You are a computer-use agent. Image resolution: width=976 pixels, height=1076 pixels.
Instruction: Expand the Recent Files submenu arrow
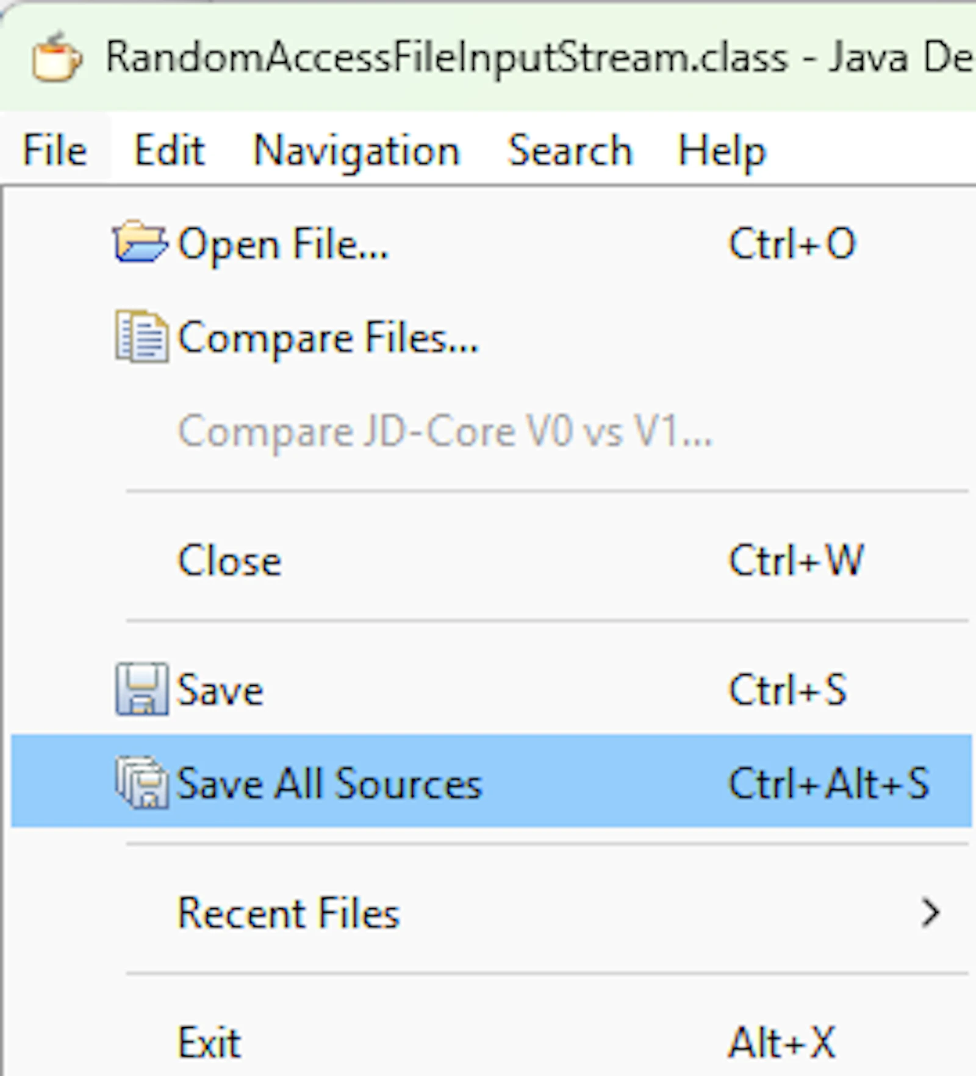click(930, 913)
